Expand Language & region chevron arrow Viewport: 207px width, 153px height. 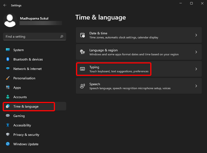[x=196, y=52]
